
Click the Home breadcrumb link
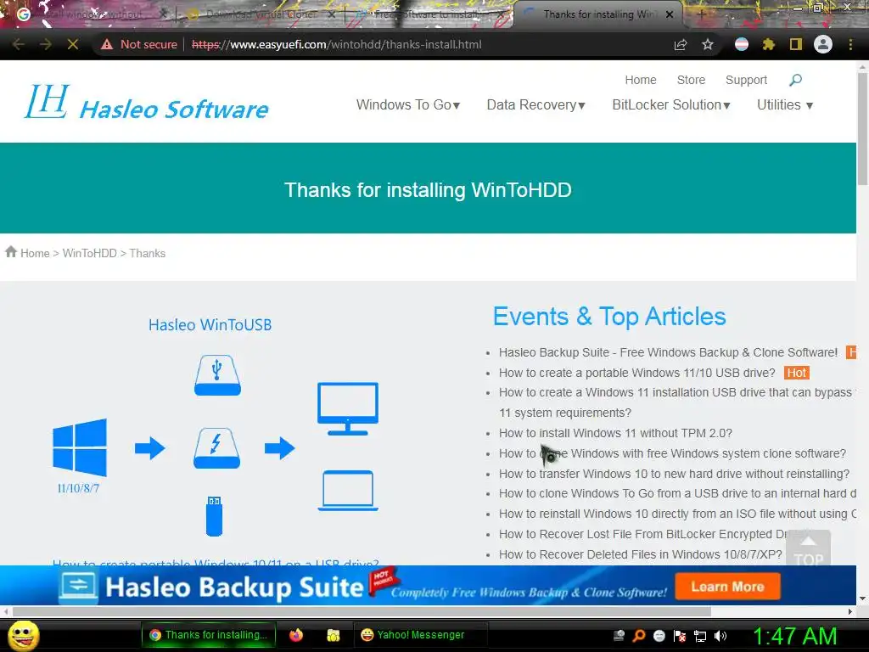coord(35,253)
